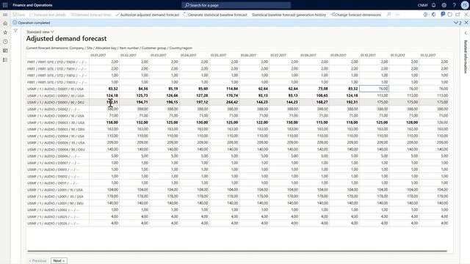
Task: Open Favorites star in sidebar
Action: [5, 32]
